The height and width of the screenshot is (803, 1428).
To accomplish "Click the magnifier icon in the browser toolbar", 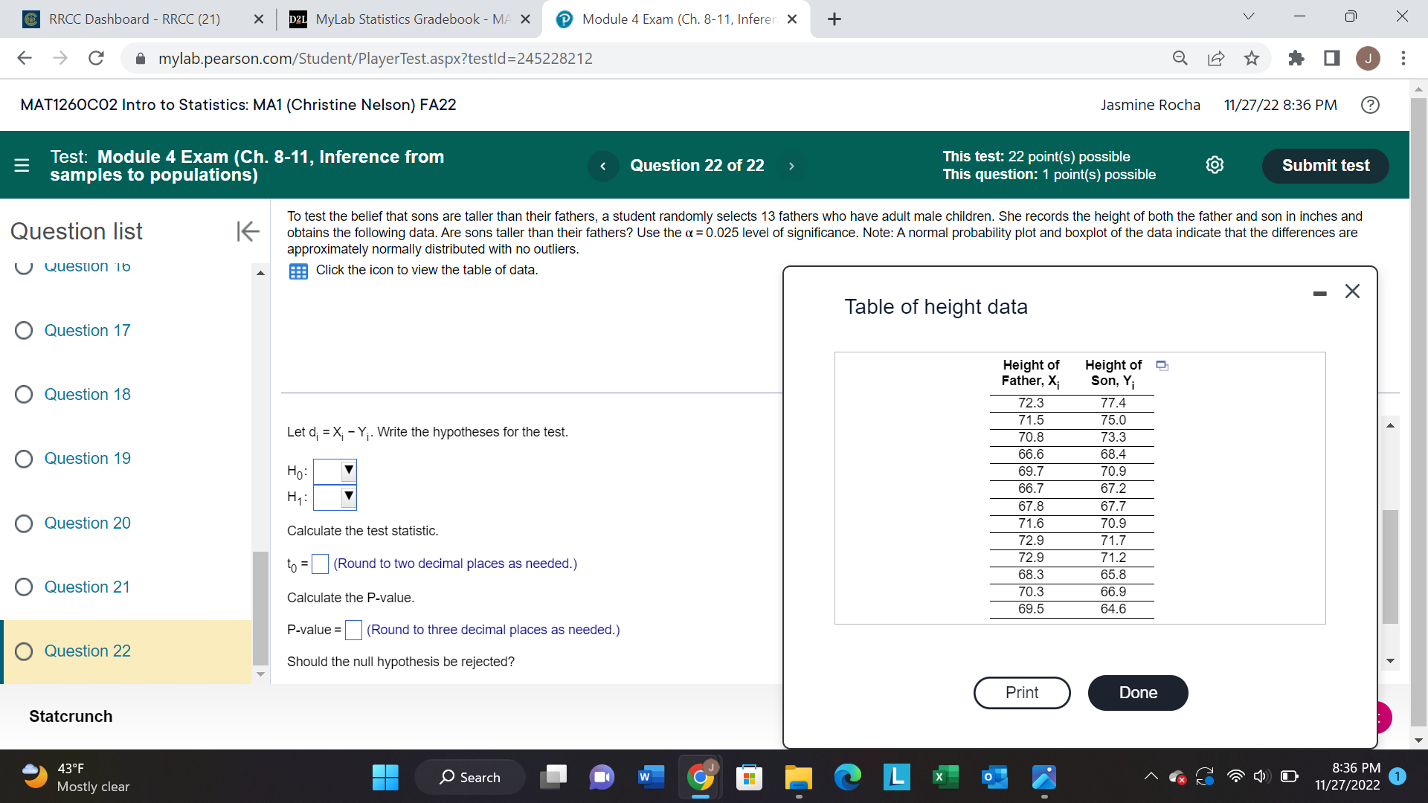I will (1180, 58).
